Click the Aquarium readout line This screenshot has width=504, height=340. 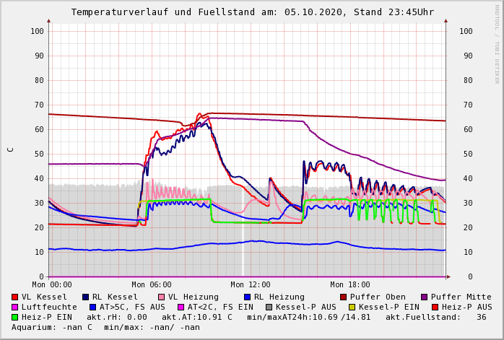pos(106,327)
